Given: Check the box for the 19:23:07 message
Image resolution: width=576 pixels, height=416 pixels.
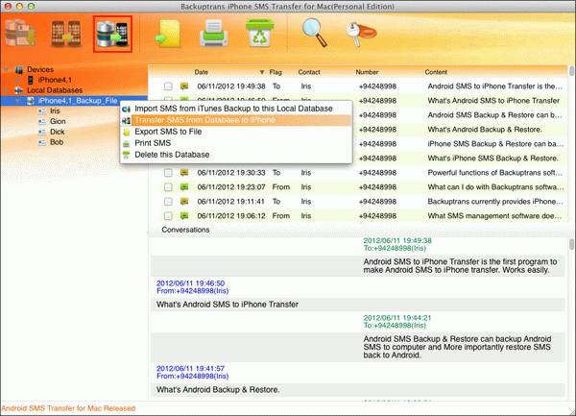Looking at the screenshot, I should click(168, 187).
